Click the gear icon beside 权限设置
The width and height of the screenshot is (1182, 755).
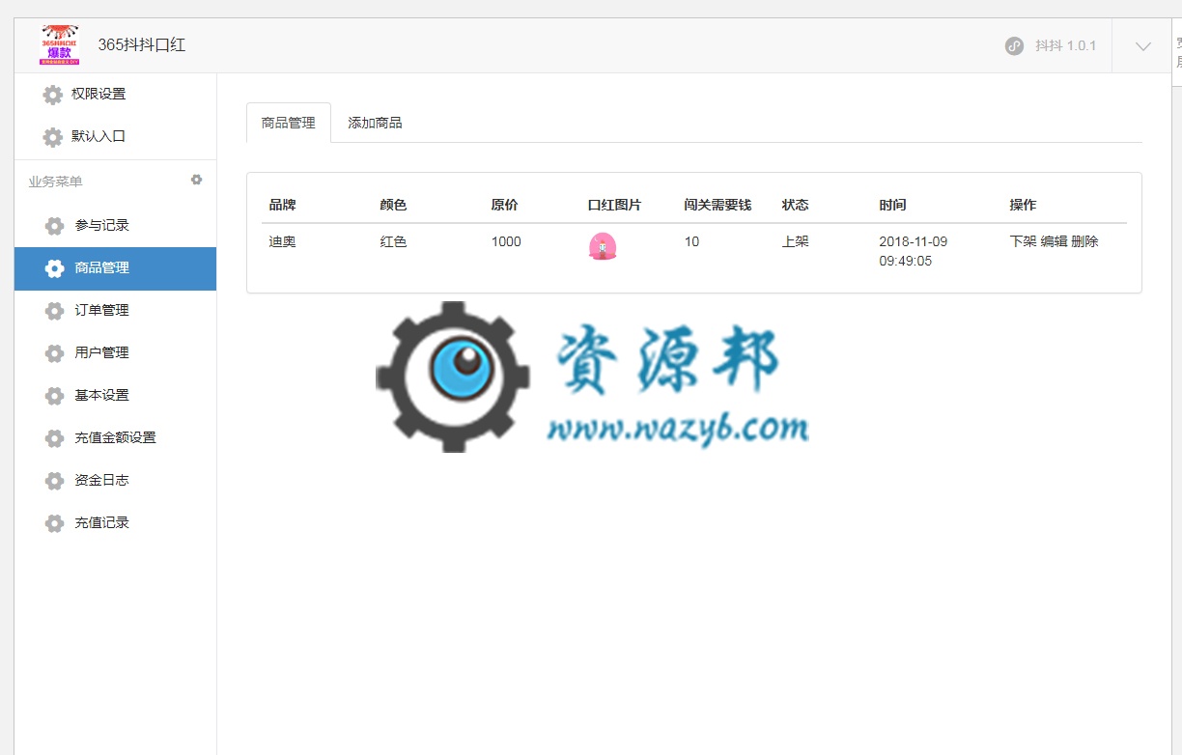pyautogui.click(x=52, y=95)
